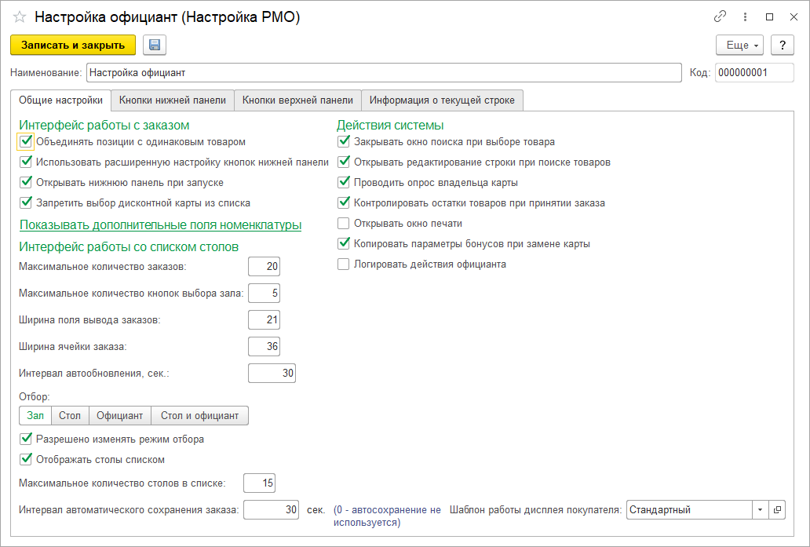Select the Официант filter option
Image resolution: width=810 pixels, height=547 pixels.
[119, 415]
